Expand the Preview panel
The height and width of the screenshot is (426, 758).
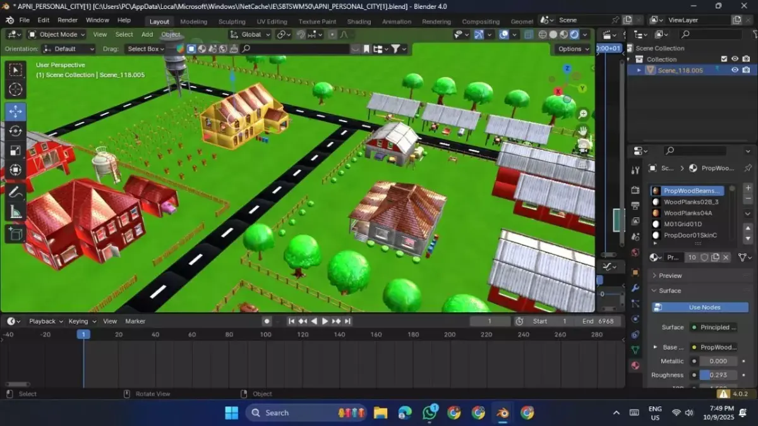coord(654,276)
